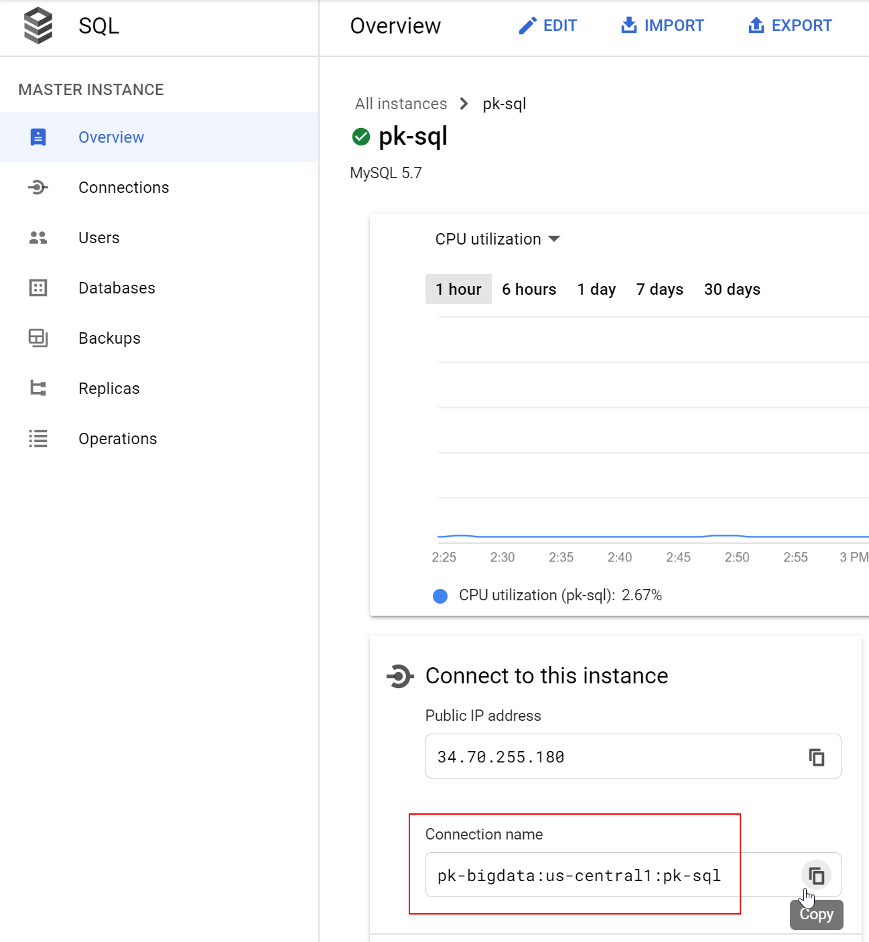The height and width of the screenshot is (942, 869).
Task: Click the pk-sql breadcrumb
Action: pos(505,104)
